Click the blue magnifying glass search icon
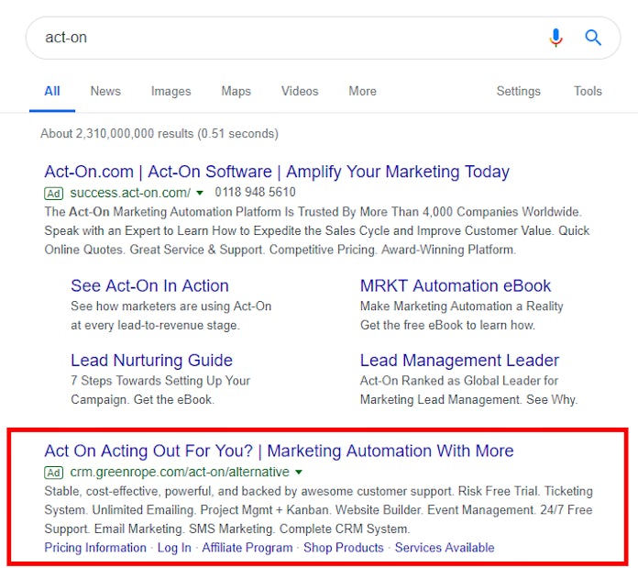Image resolution: width=638 pixels, height=568 pixels. 593,38
